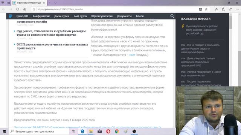Open Microsoft Edge from taskbar
Image resolution: width=241 pixels, height=135 pixels.
[x=82, y=131]
